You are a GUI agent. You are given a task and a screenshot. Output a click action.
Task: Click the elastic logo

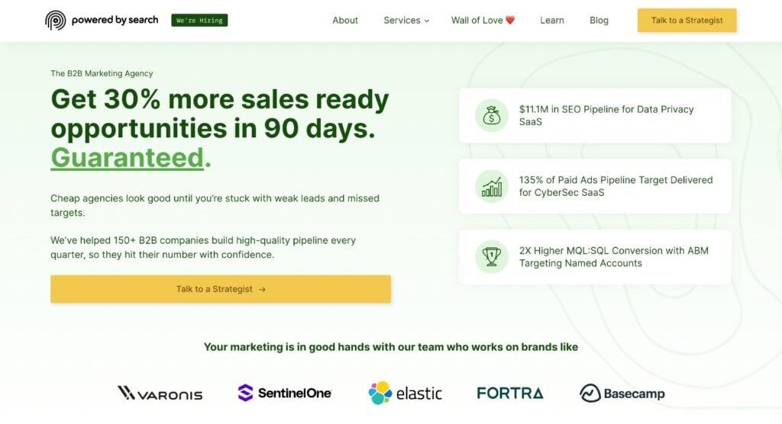coord(405,393)
